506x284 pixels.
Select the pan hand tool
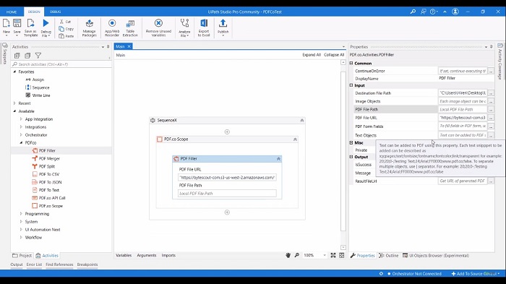coord(288,255)
